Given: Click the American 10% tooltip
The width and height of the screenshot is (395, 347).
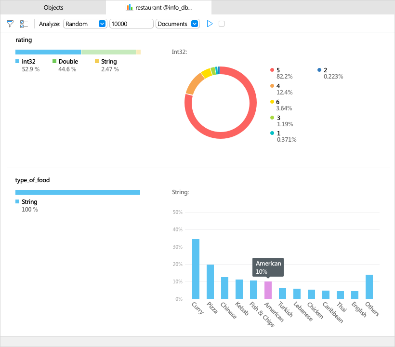Looking at the screenshot, I should 268,267.
